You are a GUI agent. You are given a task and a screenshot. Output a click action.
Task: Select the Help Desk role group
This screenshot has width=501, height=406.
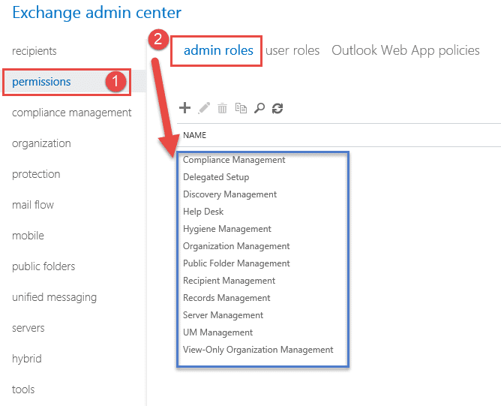click(203, 212)
